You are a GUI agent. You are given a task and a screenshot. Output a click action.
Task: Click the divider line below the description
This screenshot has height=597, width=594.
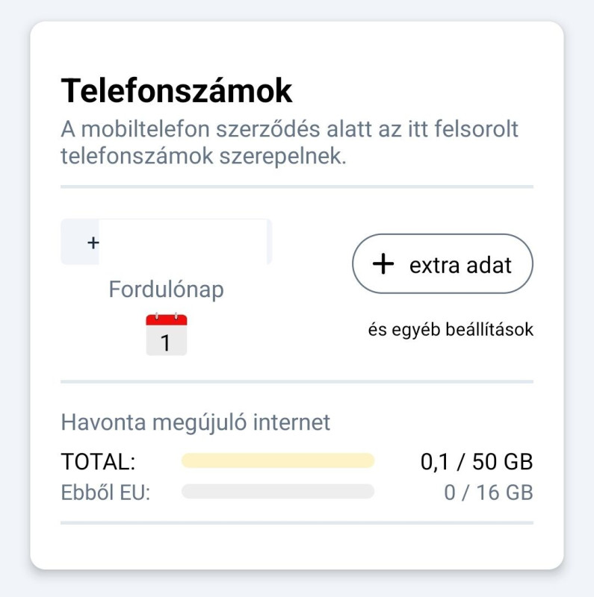click(297, 187)
